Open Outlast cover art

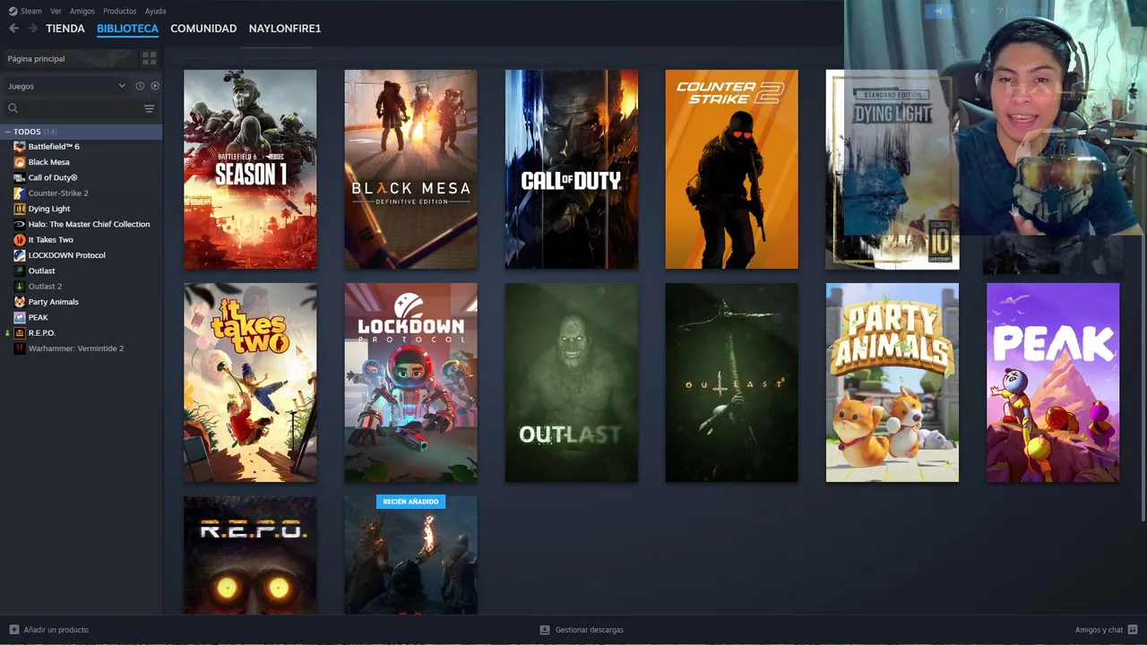click(571, 383)
